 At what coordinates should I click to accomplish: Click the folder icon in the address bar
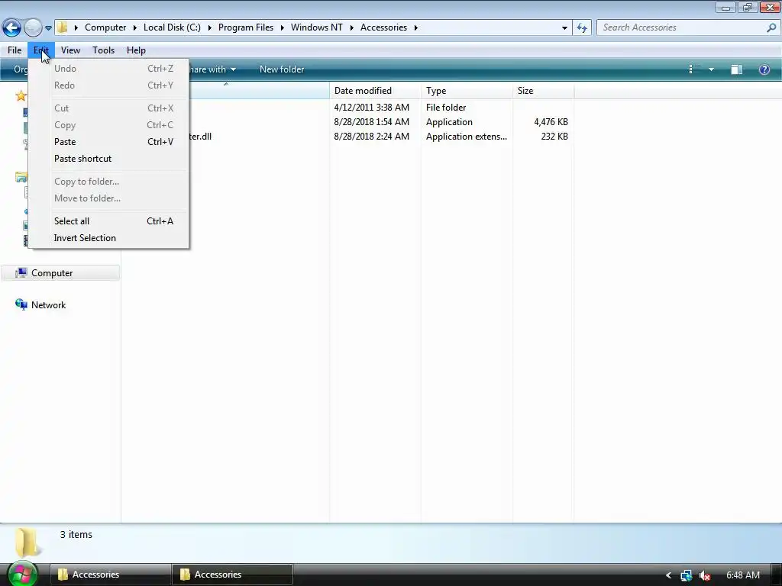(x=62, y=27)
